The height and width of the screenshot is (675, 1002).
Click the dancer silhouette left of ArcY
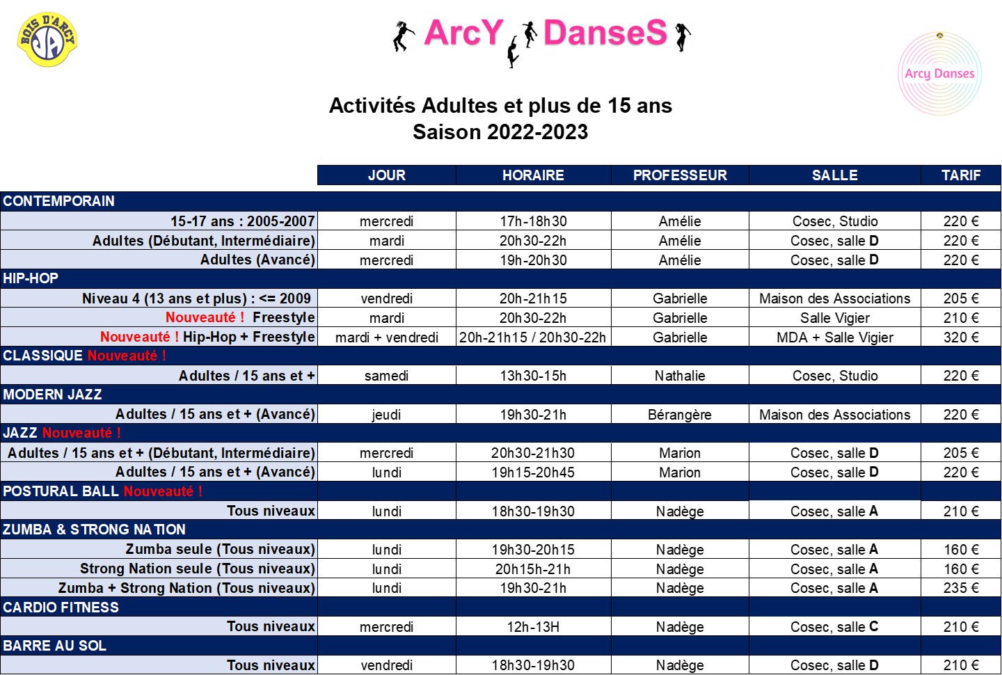tap(404, 36)
